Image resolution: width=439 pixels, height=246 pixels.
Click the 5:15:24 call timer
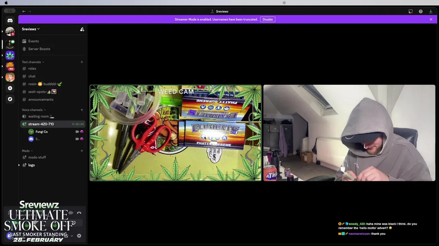point(78,124)
